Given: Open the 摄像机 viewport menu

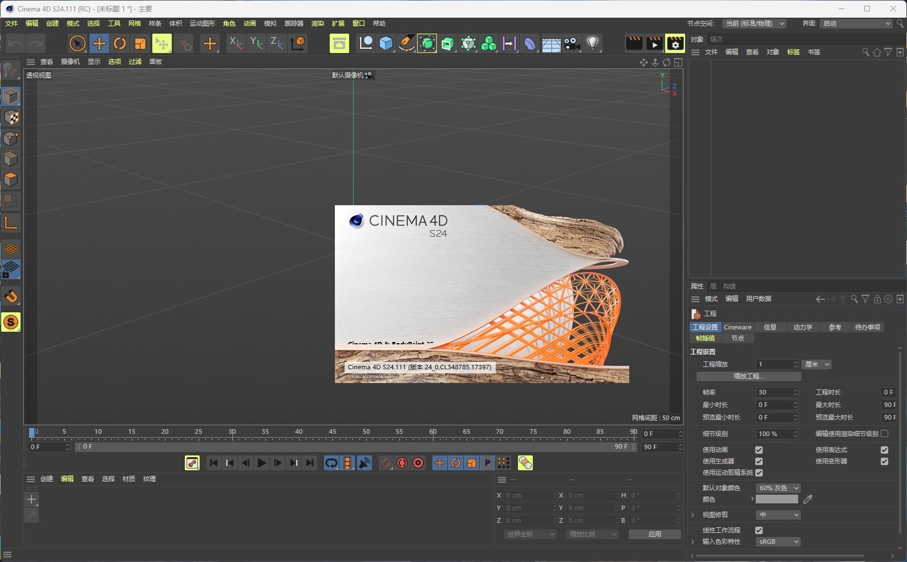Looking at the screenshot, I should point(70,62).
